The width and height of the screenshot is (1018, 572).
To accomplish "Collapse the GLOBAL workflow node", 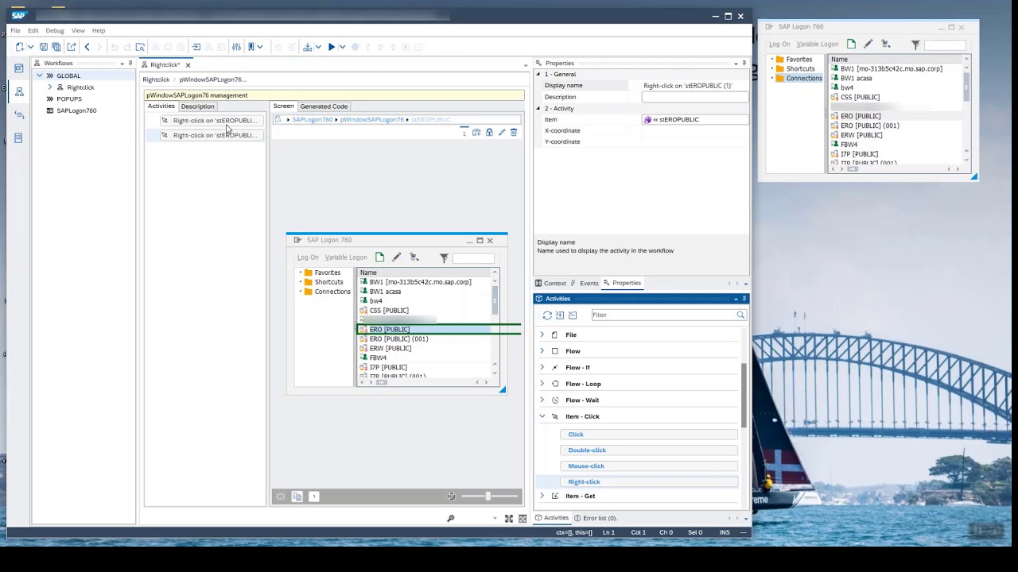I will point(39,75).
